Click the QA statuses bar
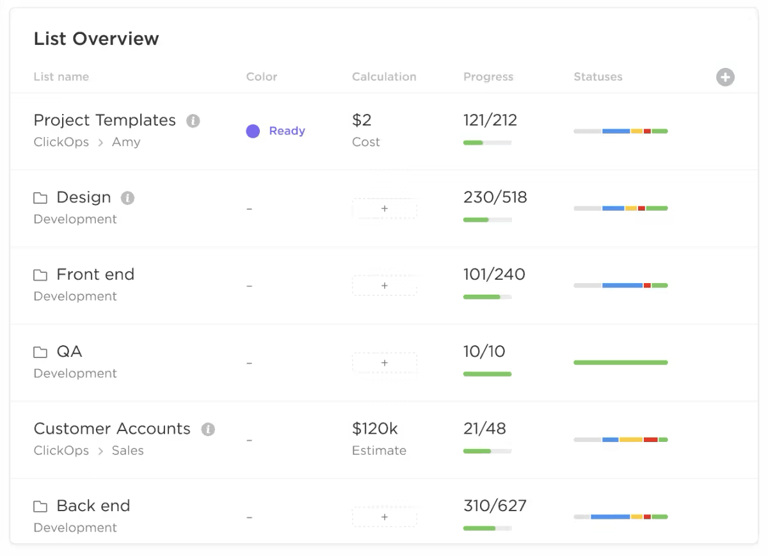This screenshot has width=768, height=556. 620,363
